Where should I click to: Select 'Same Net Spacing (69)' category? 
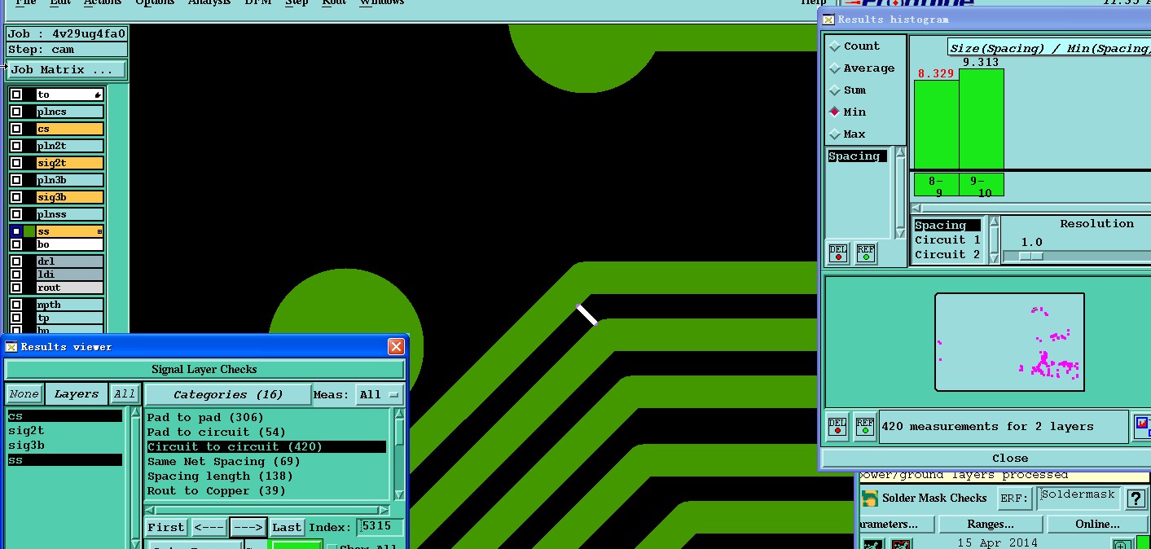(x=266, y=462)
